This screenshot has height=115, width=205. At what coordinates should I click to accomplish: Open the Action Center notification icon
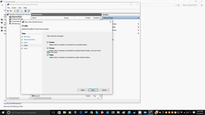[x=194, y=112]
